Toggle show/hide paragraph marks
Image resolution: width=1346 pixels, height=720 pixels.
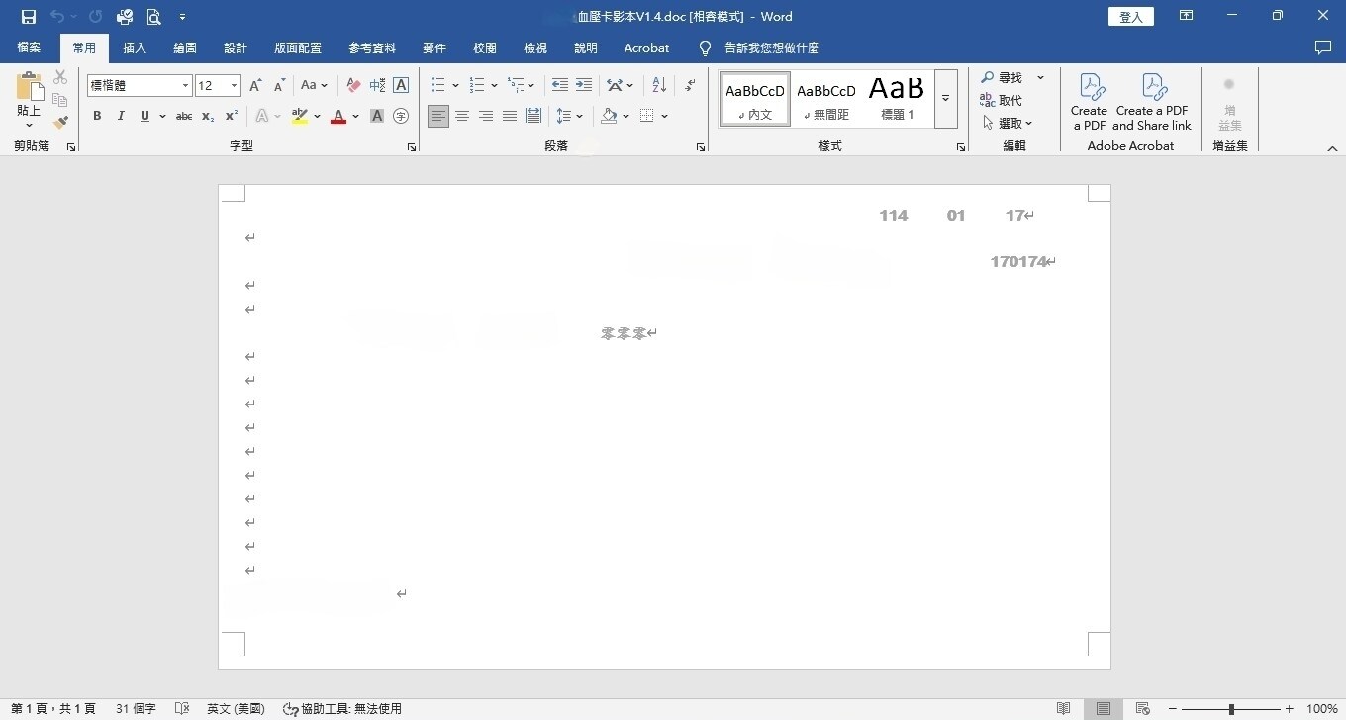[x=690, y=86]
